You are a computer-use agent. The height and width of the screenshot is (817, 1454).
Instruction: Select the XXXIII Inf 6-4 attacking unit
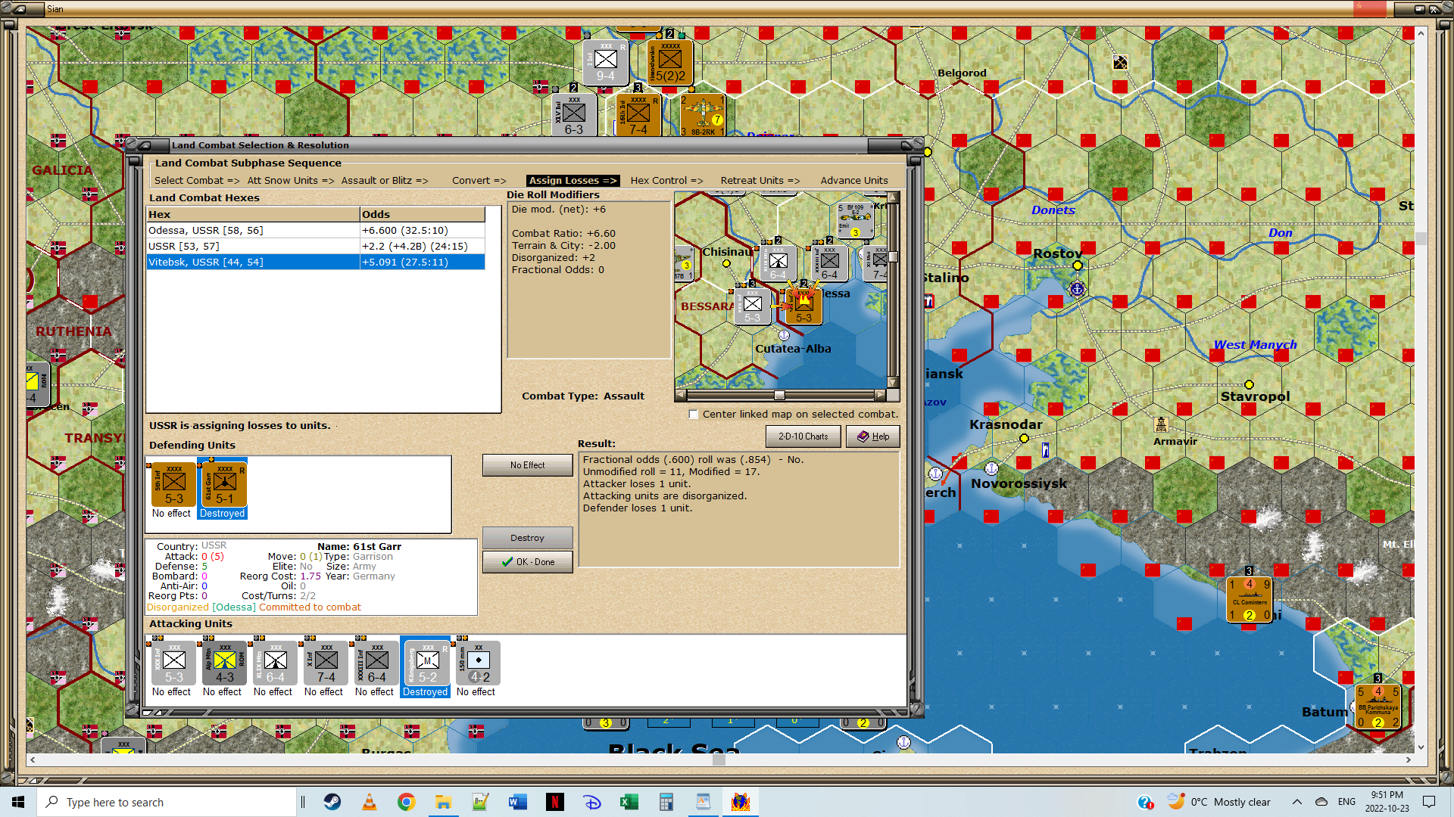376,663
